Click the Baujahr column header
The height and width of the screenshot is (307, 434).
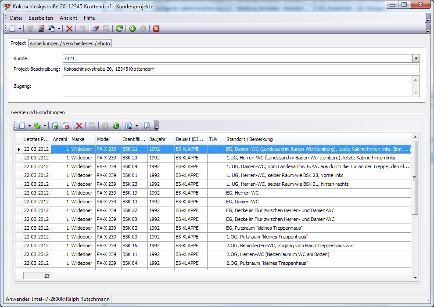coord(161,139)
